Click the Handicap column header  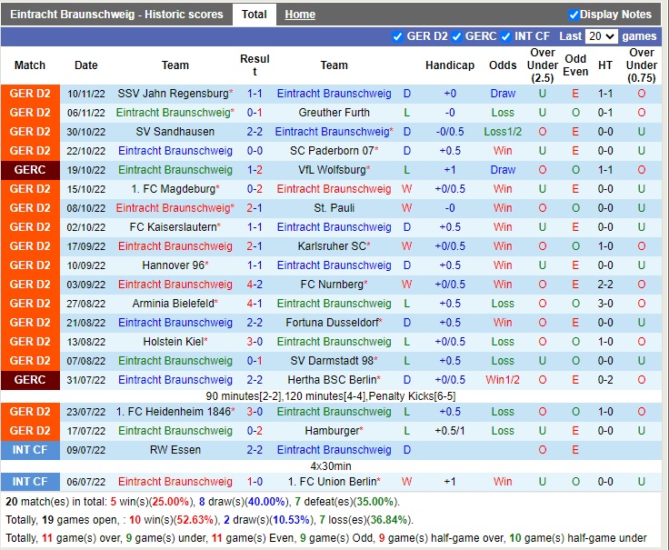[x=450, y=65]
